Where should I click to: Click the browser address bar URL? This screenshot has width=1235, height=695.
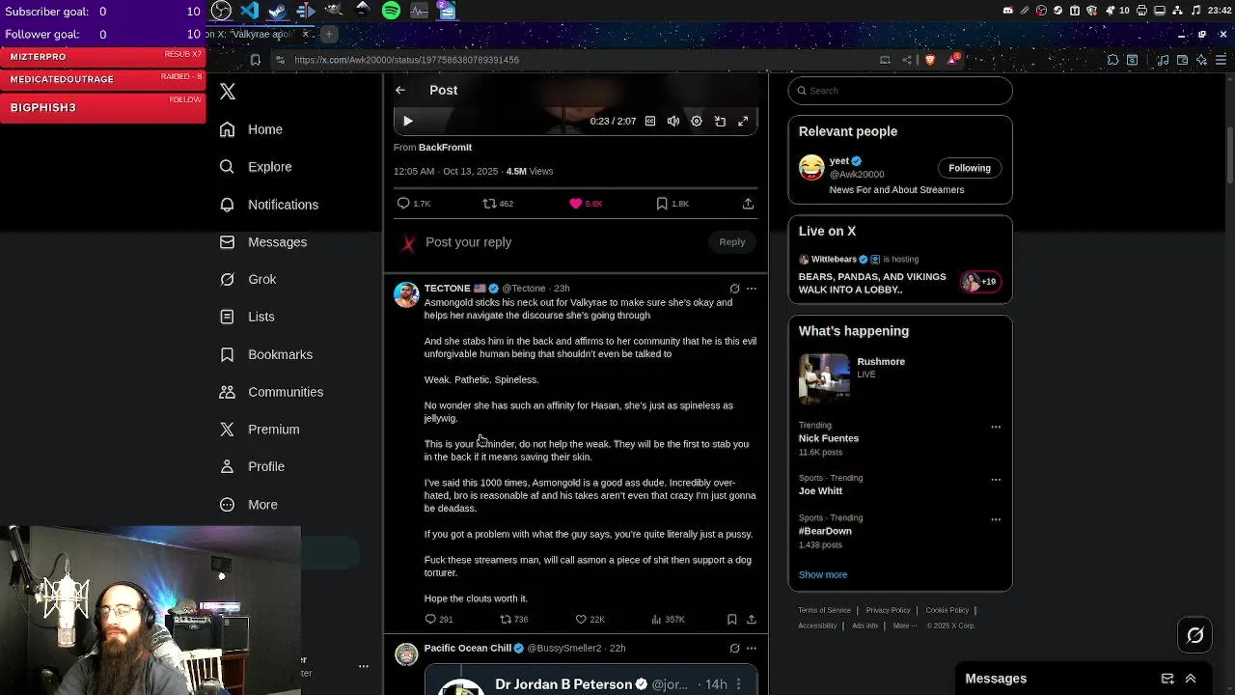click(x=406, y=60)
